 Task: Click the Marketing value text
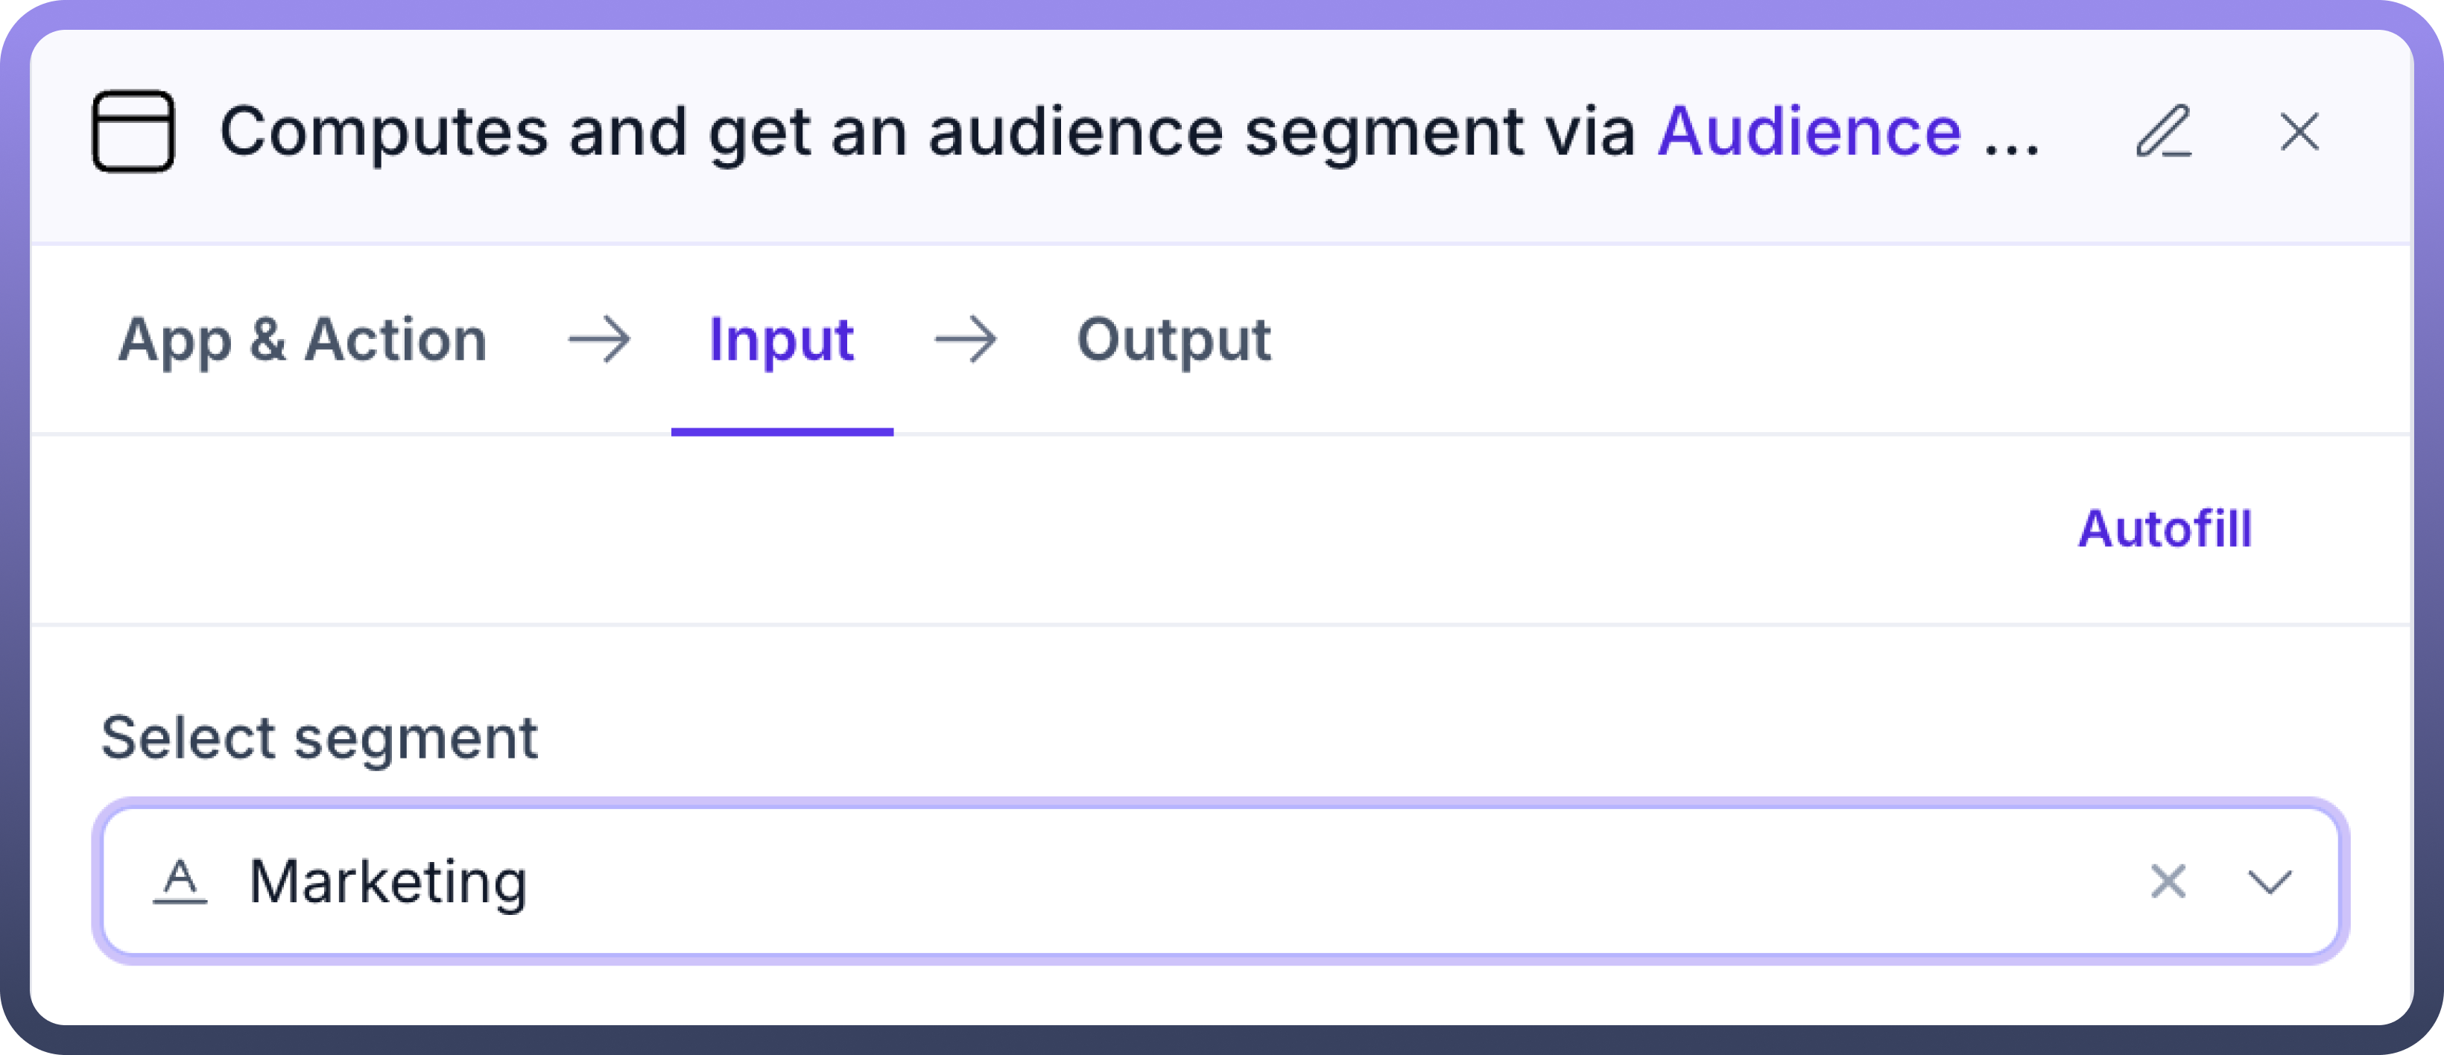[x=387, y=881]
